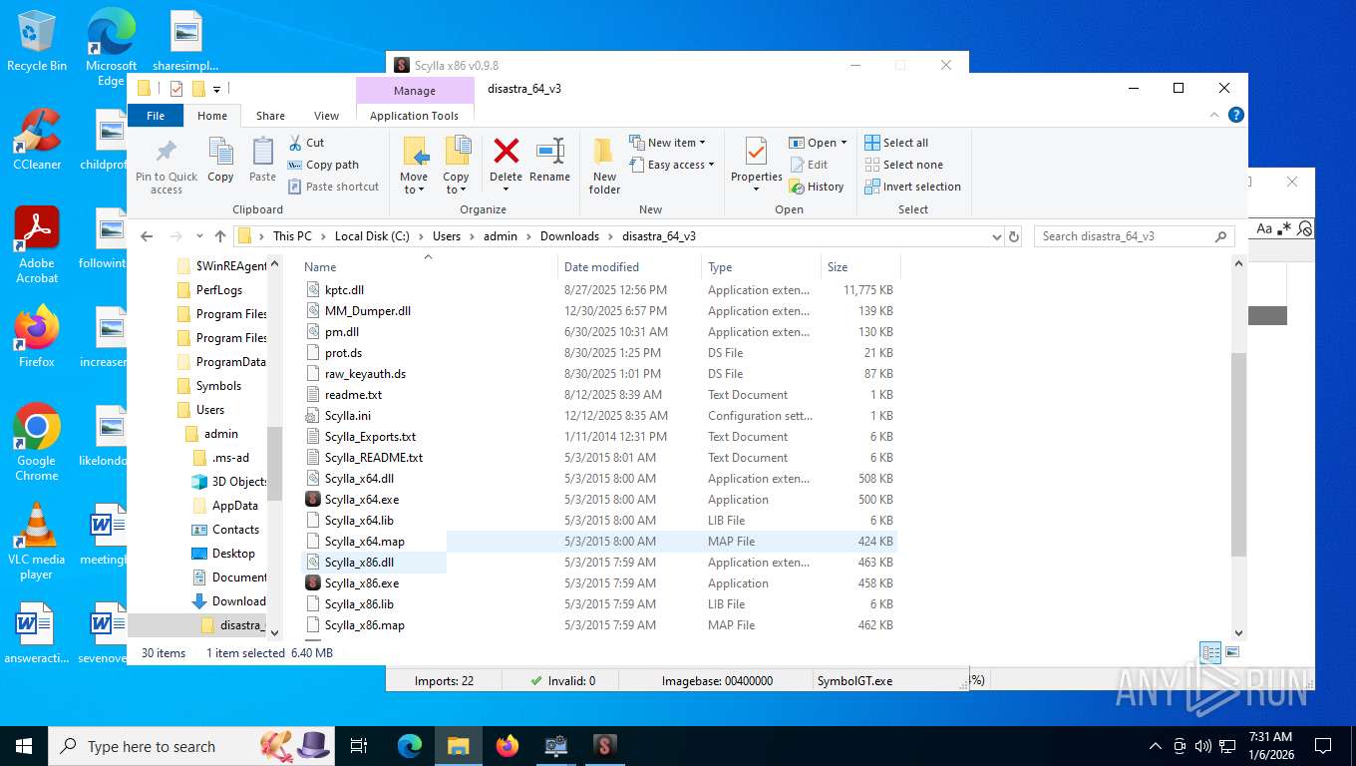Viewport: 1356px width, 766px height.
Task: Select Scylla.ini file
Action: (347, 416)
